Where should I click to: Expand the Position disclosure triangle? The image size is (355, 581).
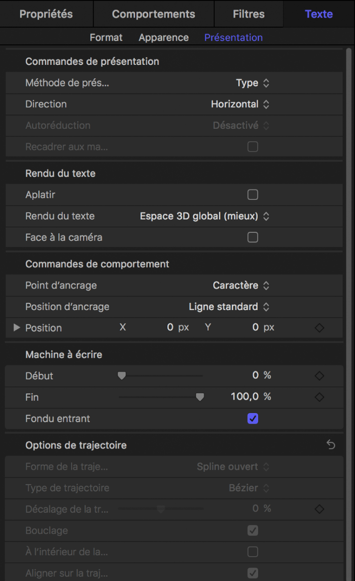17,328
